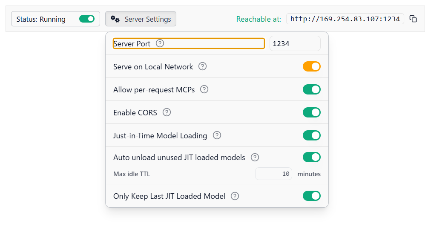Switch off Auto unload unused JIT models
Viewport: 428px width, 229px height.
coord(311,157)
